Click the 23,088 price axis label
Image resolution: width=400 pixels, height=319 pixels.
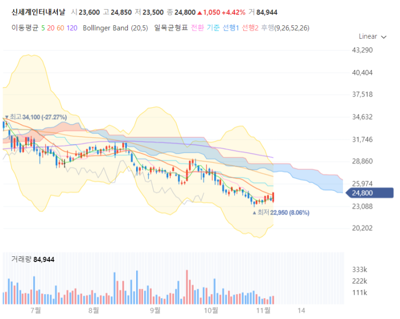tap(362, 206)
